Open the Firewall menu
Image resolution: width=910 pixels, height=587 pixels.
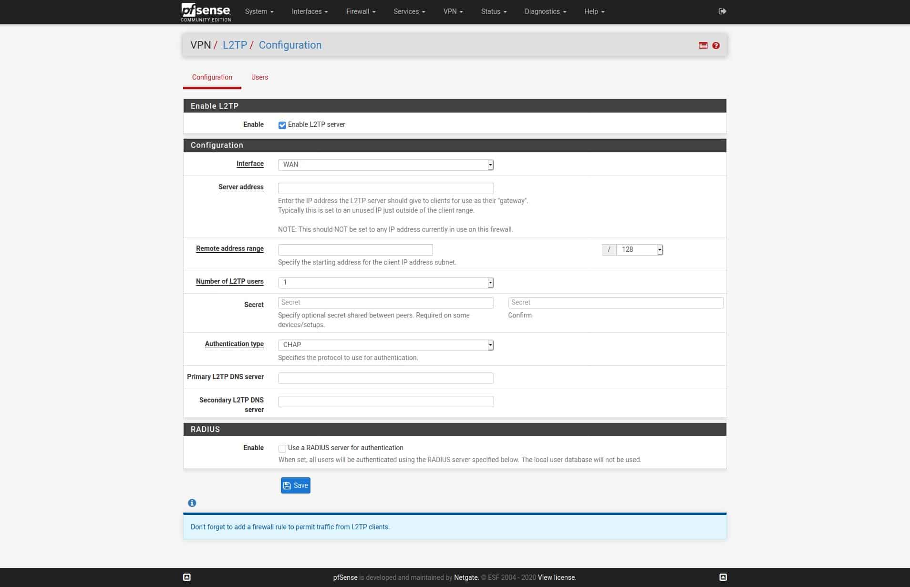[x=361, y=11]
